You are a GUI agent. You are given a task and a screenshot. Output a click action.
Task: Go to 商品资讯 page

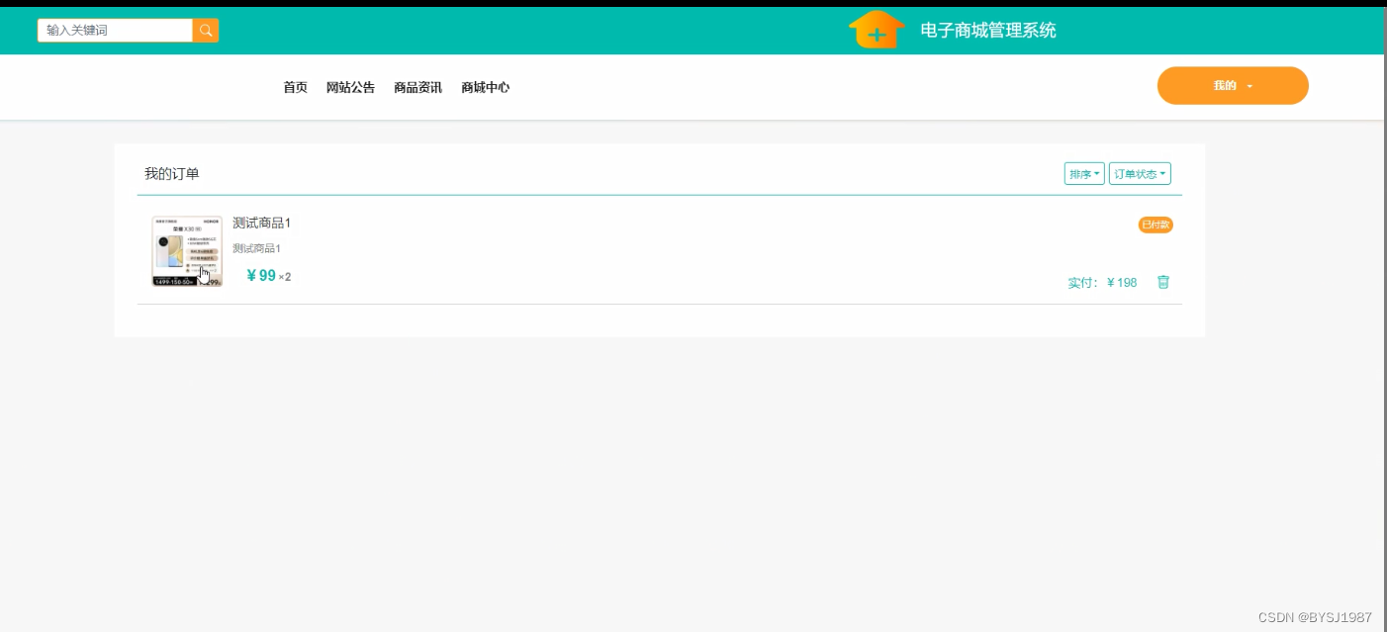pyautogui.click(x=417, y=87)
